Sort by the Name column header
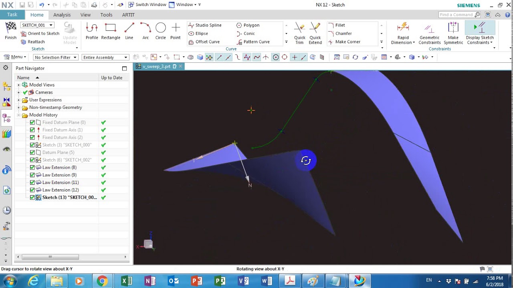Image resolution: width=513 pixels, height=288 pixels. pyautogui.click(x=57, y=78)
